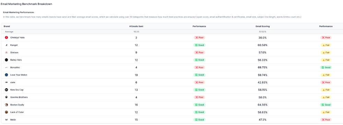Select the Love Your Melon brand name
Viewport: 343px width, 125px height.
(x=19, y=75)
